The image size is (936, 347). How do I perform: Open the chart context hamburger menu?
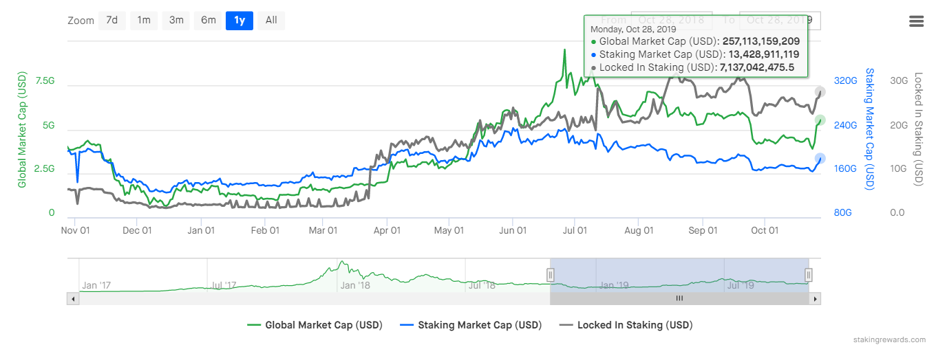point(916,21)
